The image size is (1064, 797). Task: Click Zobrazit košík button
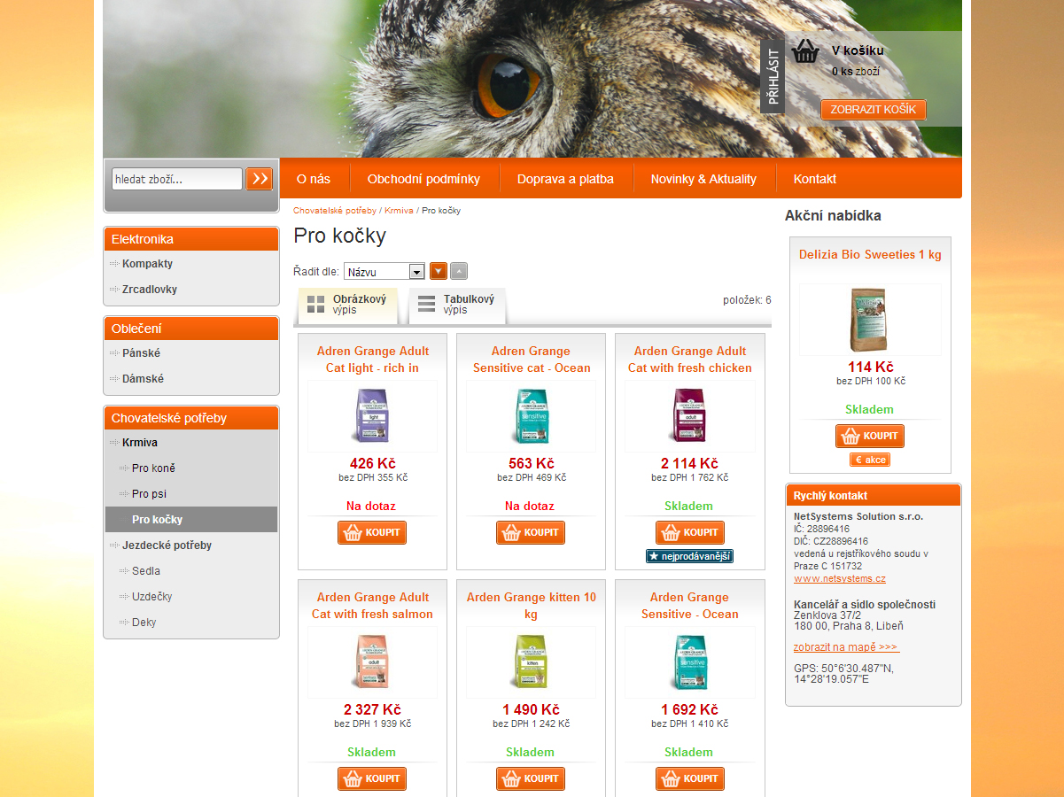click(x=874, y=110)
